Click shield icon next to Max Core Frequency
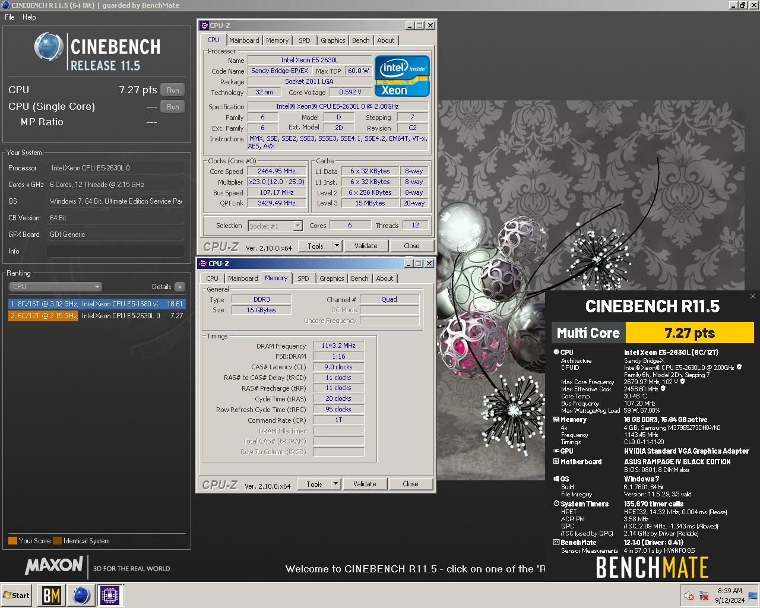Image resolution: width=760 pixels, height=608 pixels. [x=683, y=382]
